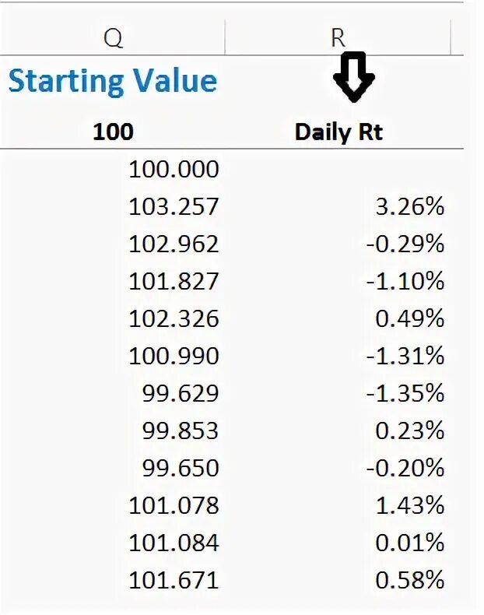Select the bold 100 starting value cell
The width and height of the screenshot is (484, 615).
(x=113, y=132)
